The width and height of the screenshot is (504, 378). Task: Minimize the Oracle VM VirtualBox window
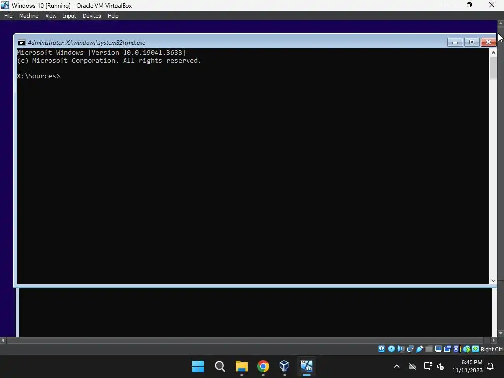(447, 5)
